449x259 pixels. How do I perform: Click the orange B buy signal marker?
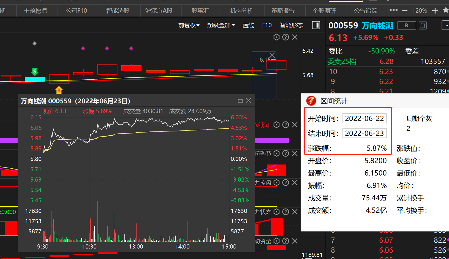coord(59,90)
